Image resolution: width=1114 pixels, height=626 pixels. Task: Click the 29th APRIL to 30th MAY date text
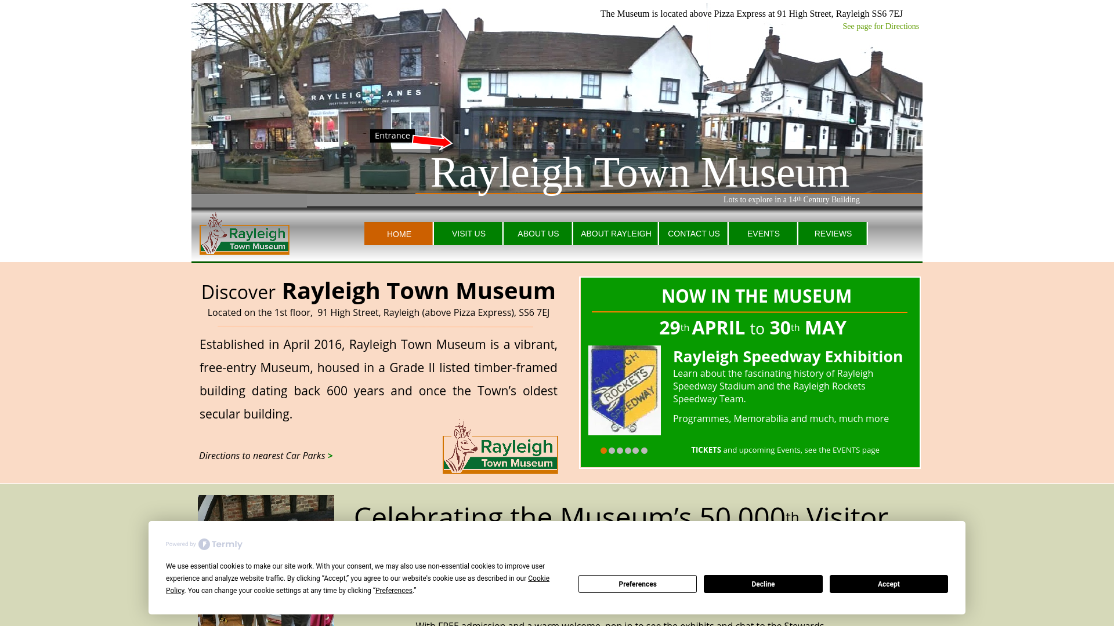pos(753,328)
